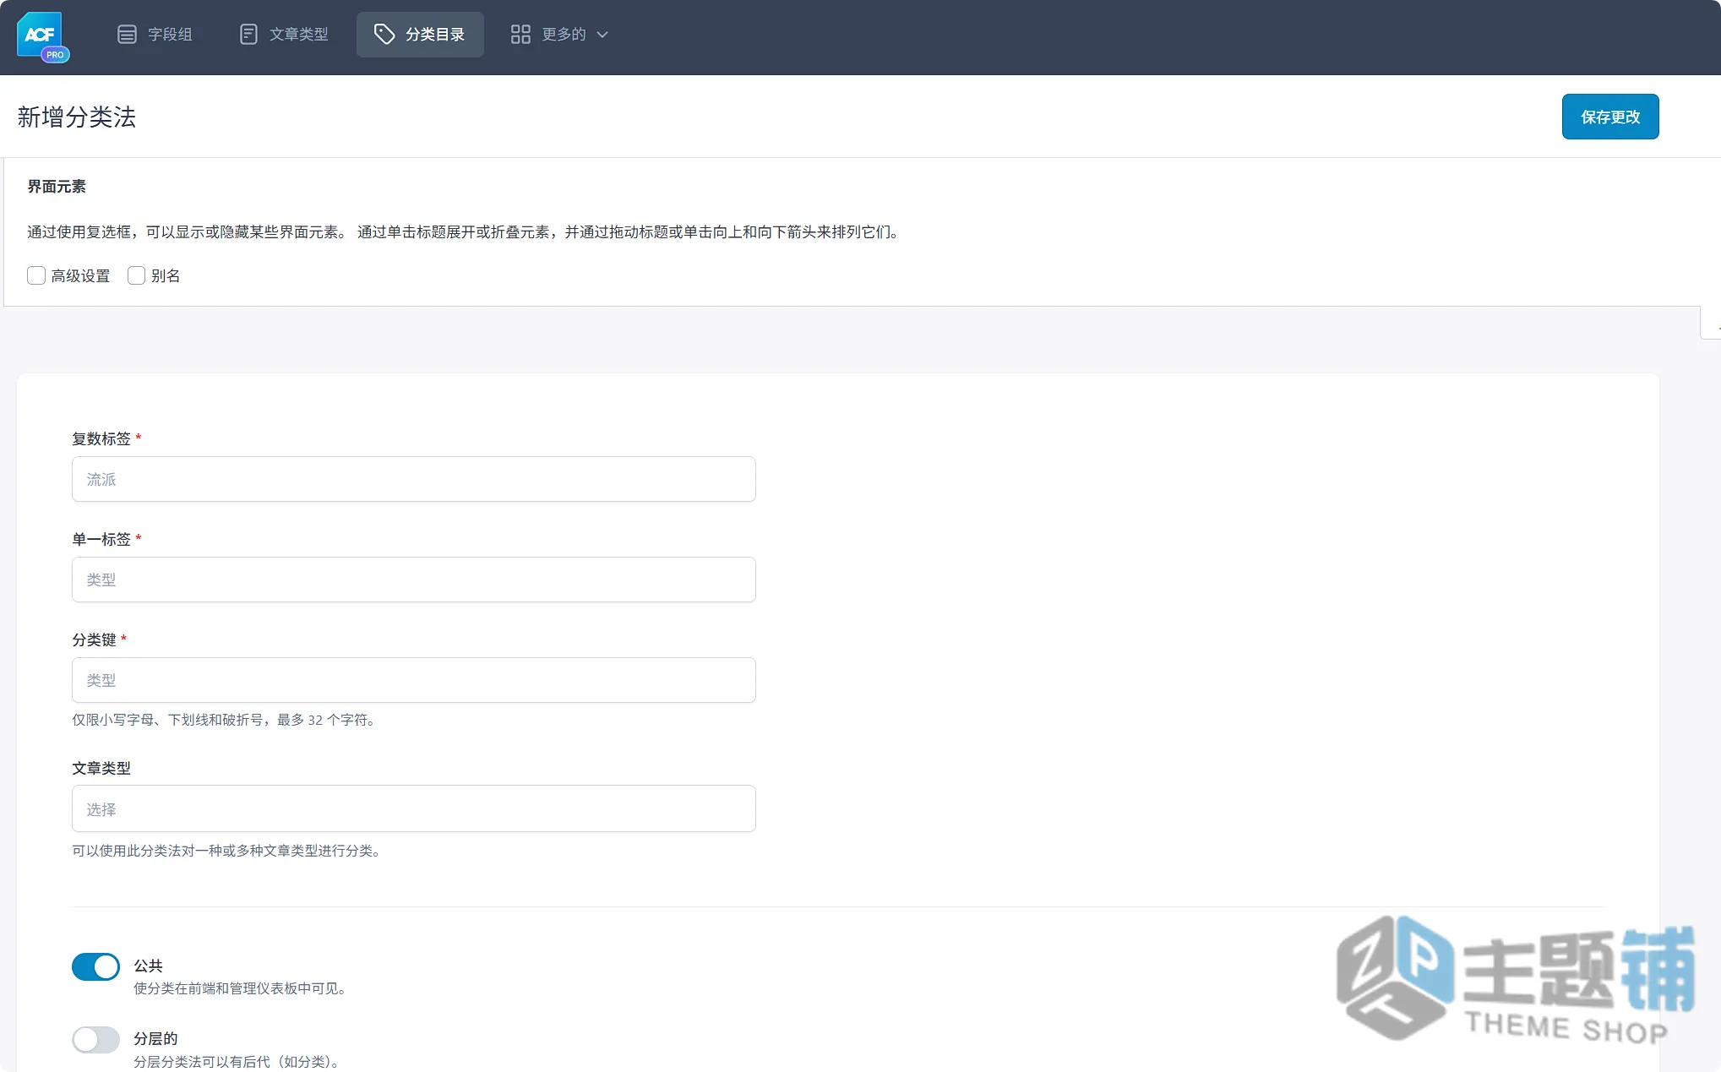
Task: Check the 别名 checkbox
Action: coord(136,275)
